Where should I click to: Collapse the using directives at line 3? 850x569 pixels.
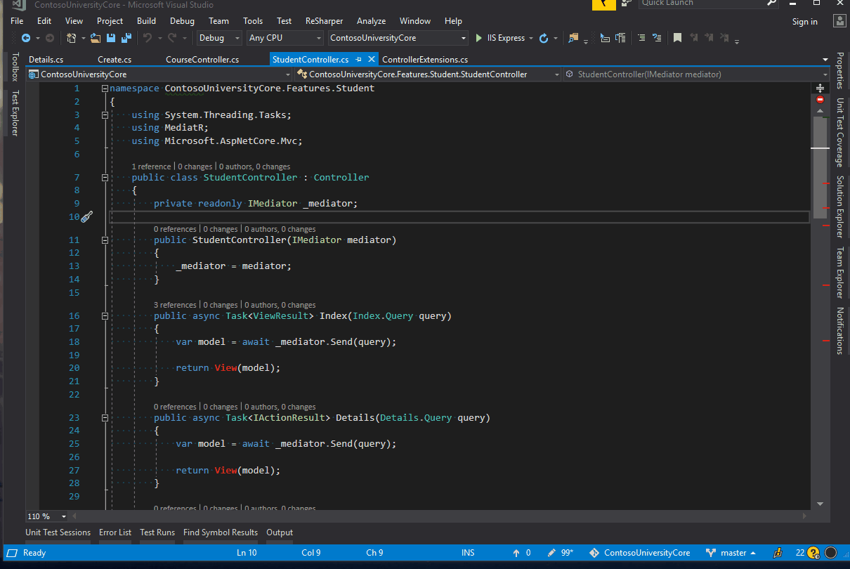tap(105, 115)
